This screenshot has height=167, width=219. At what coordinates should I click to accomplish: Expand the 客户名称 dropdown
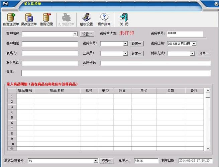[x=75, y=34]
